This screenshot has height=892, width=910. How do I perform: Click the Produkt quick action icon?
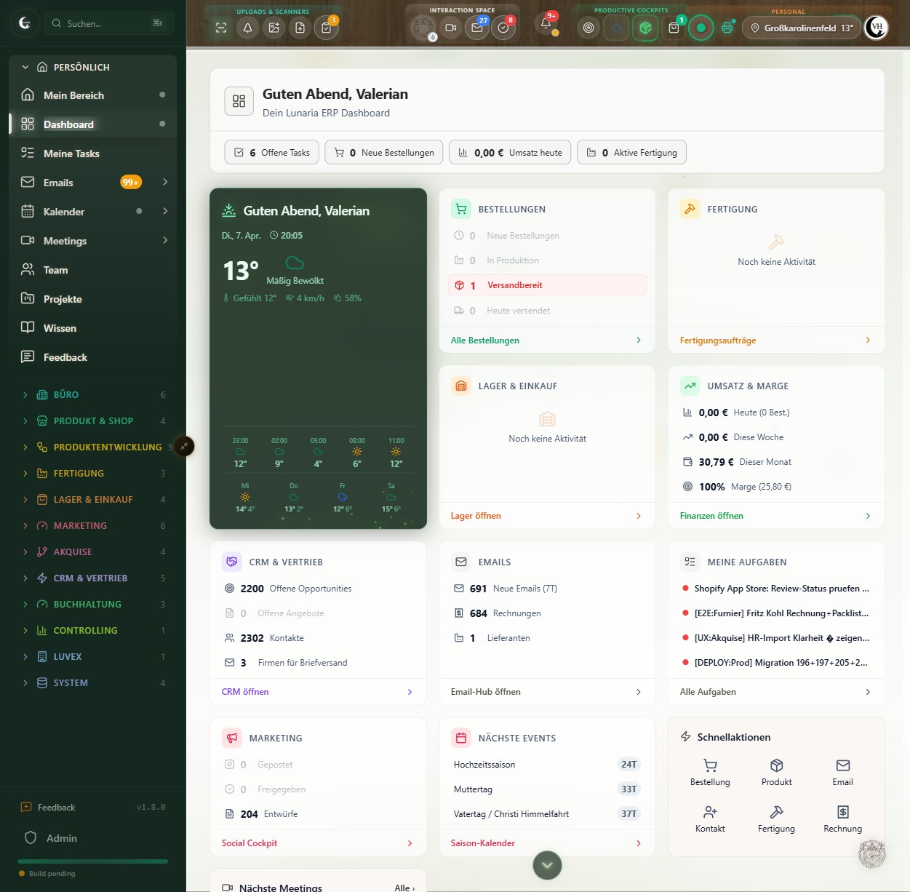(x=776, y=772)
